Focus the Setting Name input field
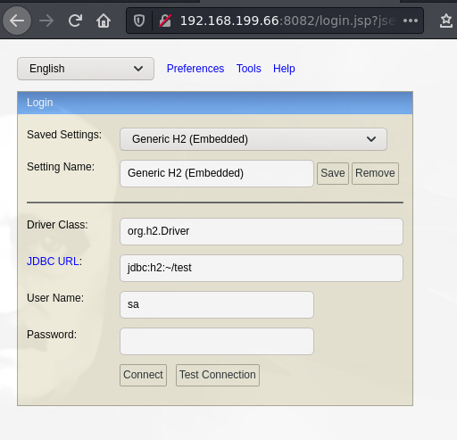This screenshot has width=457, height=440. (x=217, y=173)
